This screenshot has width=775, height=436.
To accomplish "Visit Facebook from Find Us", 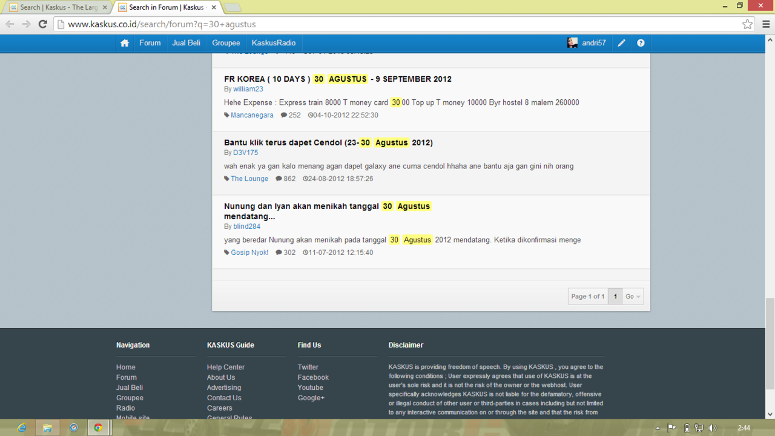I will [x=313, y=377].
